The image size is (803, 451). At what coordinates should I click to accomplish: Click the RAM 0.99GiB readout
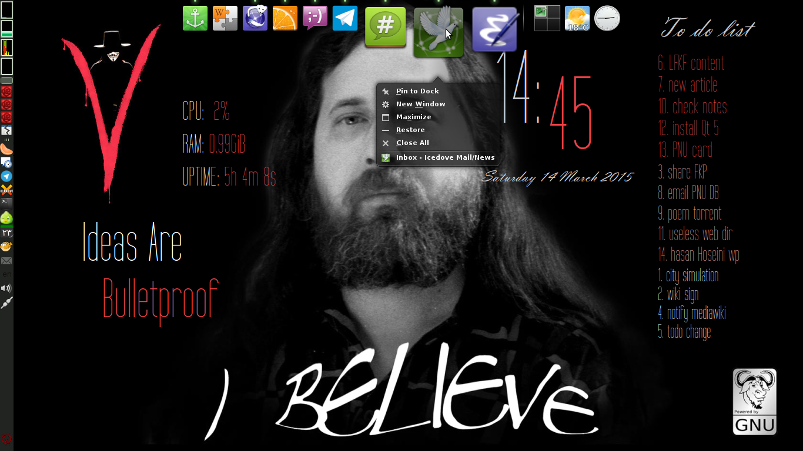(214, 144)
